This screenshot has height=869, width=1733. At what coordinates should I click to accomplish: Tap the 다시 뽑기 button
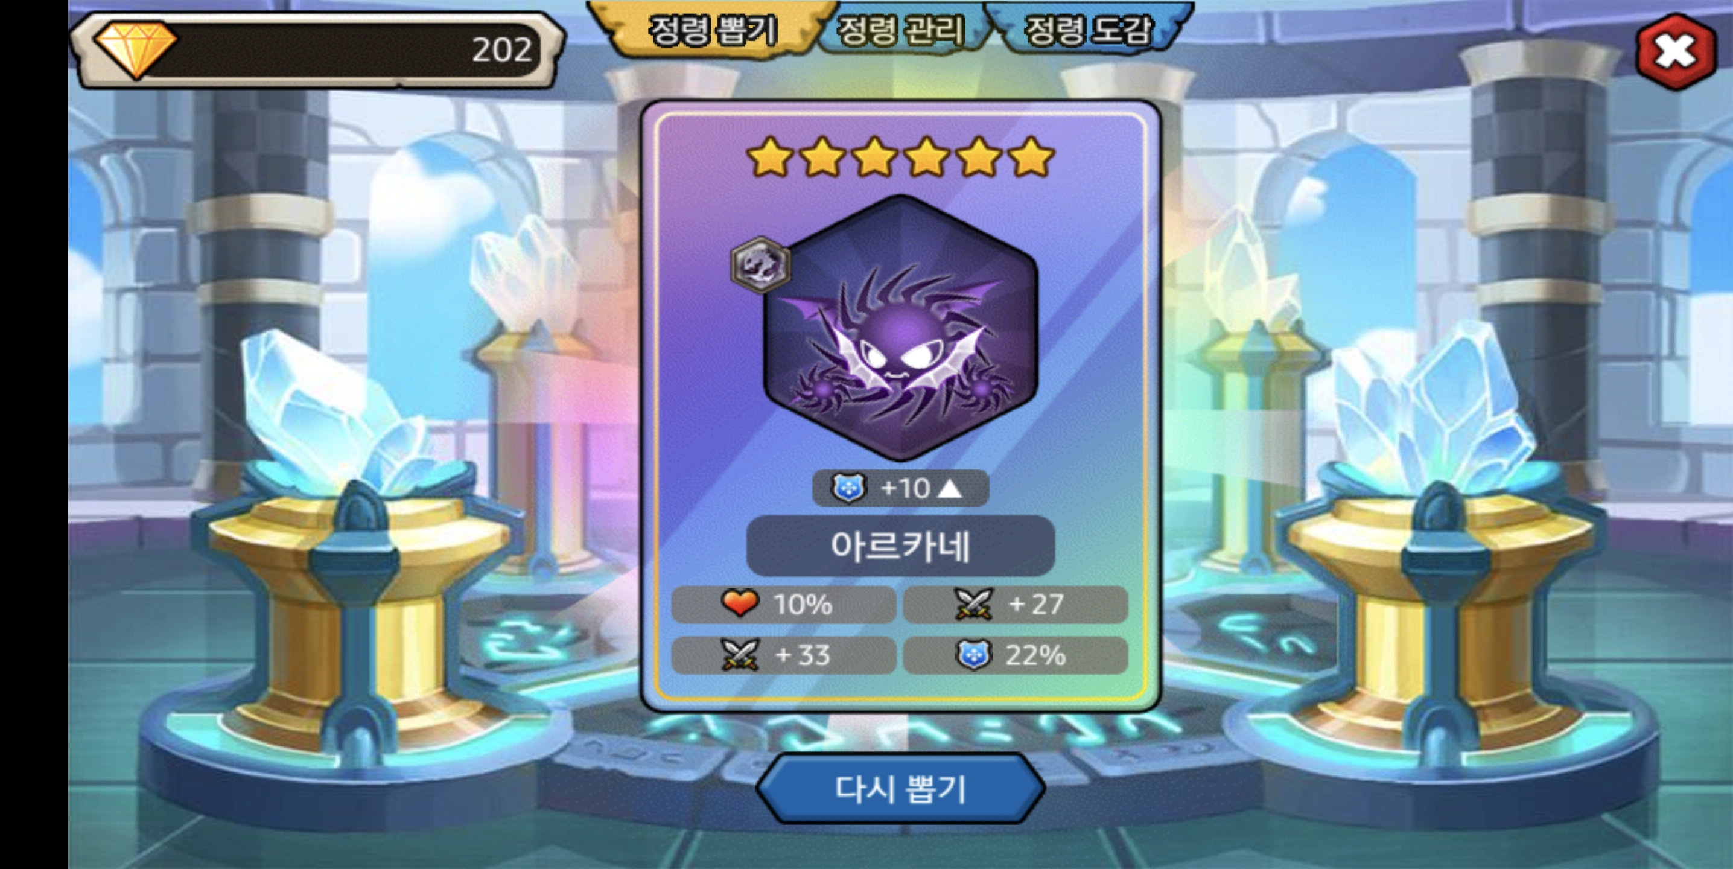[900, 788]
